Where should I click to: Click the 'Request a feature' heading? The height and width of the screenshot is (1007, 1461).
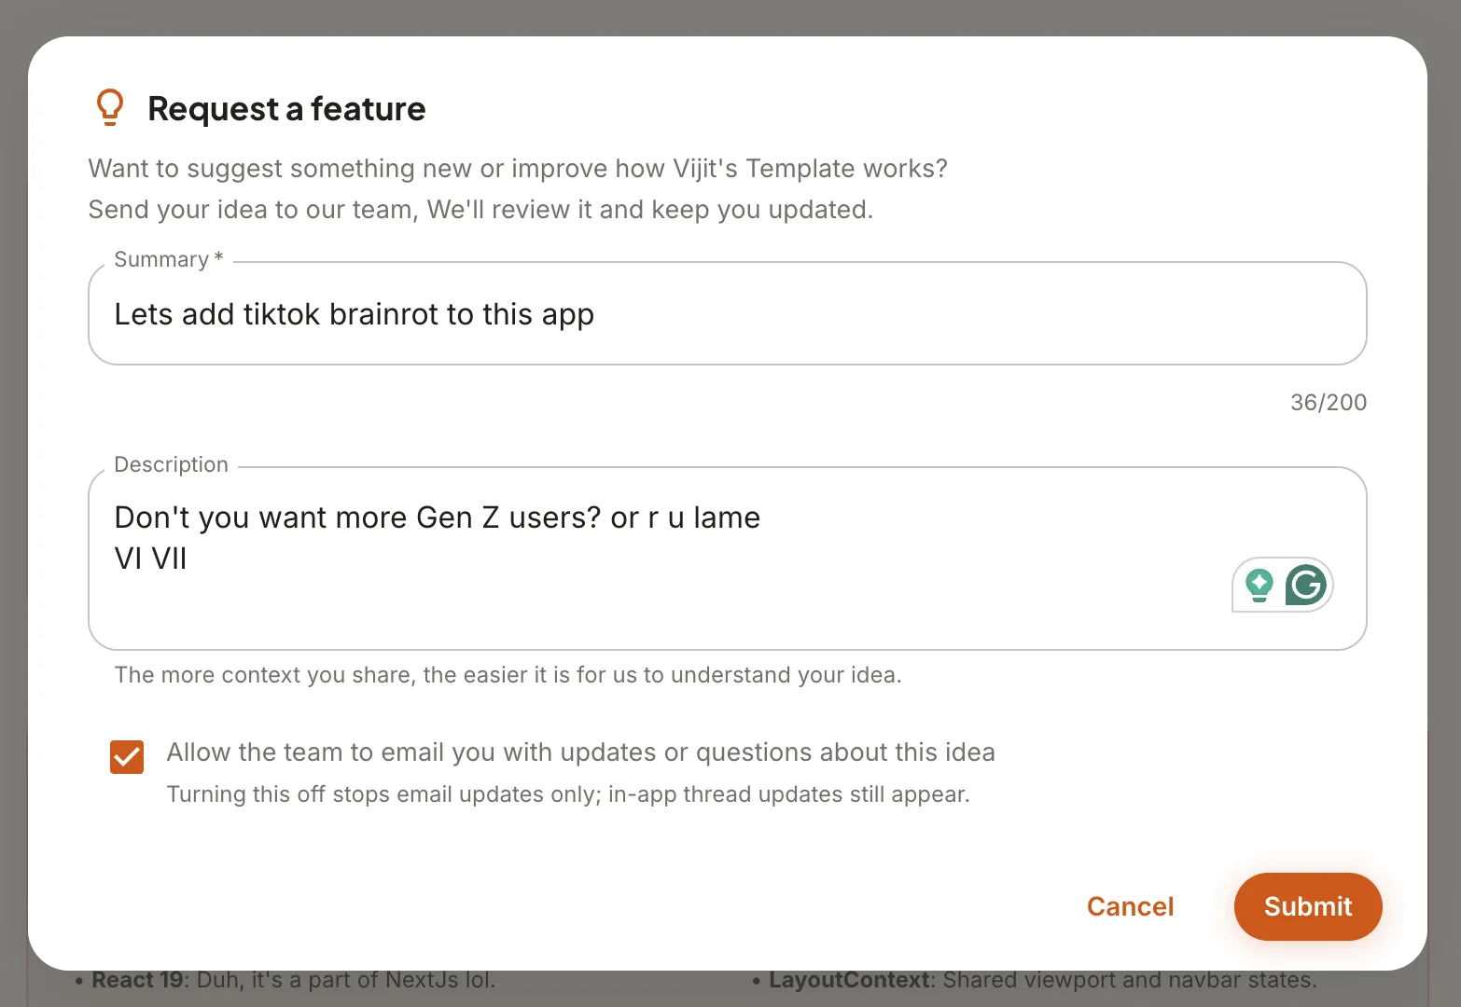tap(286, 109)
